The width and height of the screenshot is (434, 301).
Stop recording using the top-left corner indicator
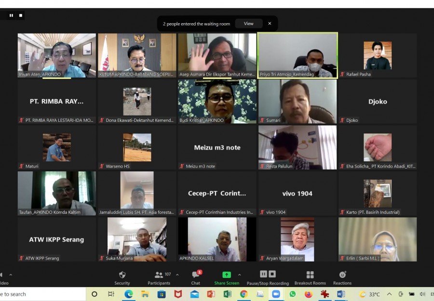21,15
